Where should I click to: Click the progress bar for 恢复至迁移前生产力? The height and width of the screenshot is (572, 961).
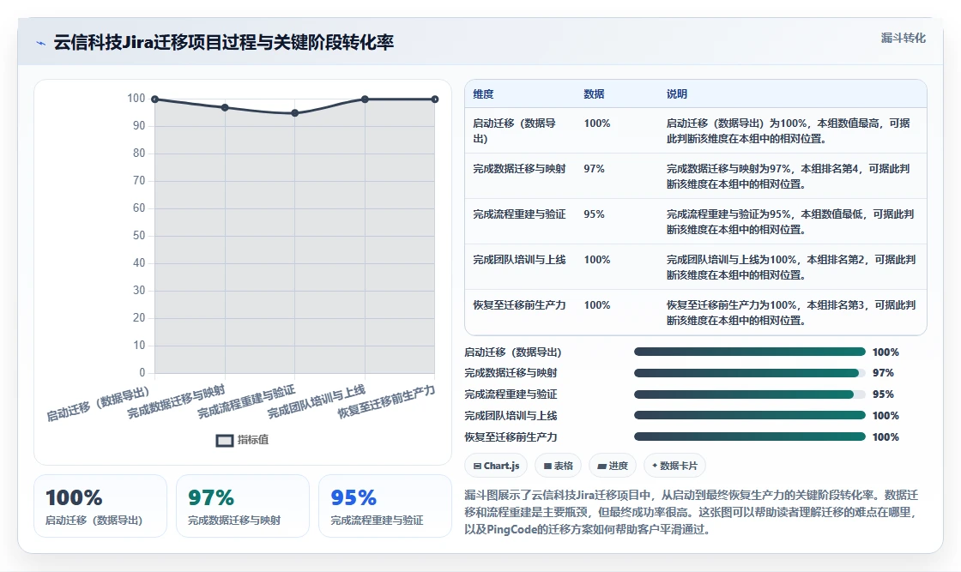click(x=750, y=437)
